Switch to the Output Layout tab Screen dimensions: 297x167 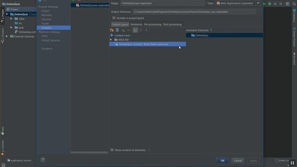[x=120, y=25]
